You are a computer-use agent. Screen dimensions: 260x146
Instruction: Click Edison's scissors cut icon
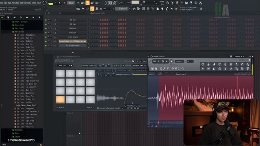[161, 69]
